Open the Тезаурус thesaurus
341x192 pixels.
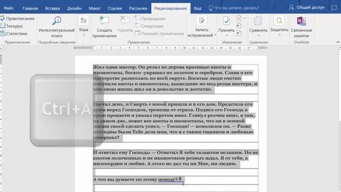pyautogui.click(x=12, y=26)
